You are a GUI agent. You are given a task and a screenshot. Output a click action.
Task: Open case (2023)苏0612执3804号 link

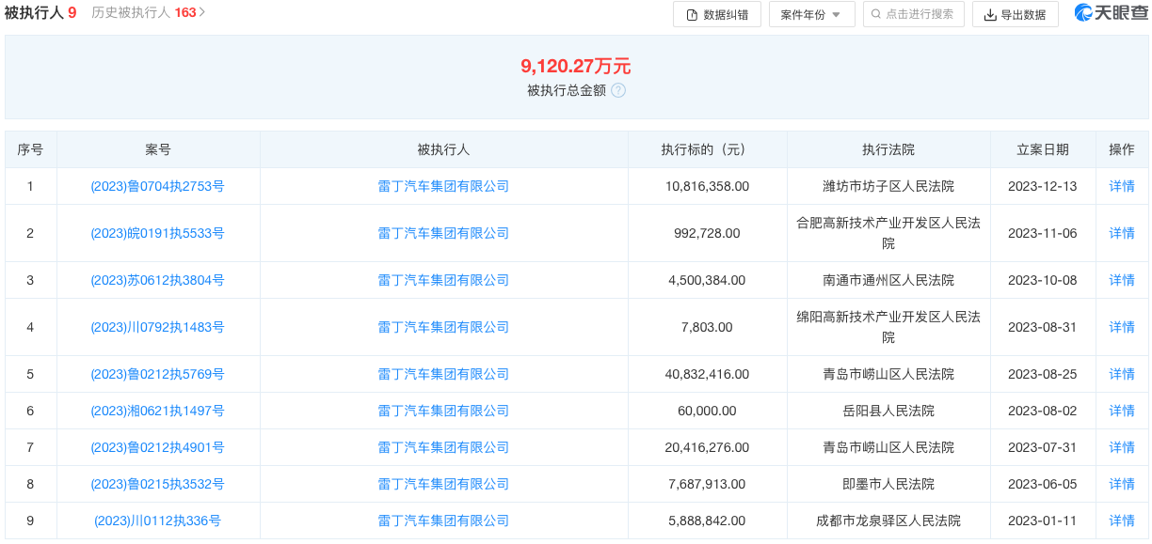tap(157, 280)
